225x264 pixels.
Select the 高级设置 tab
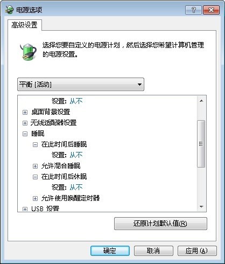click(x=25, y=25)
